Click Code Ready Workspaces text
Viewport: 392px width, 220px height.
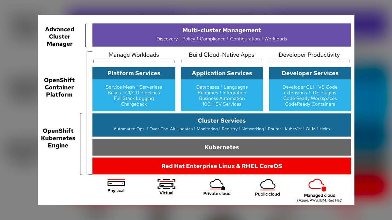310,98
